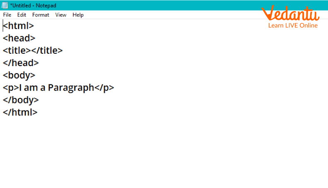Open the Edit menu
This screenshot has width=328, height=188.
[x=22, y=15]
